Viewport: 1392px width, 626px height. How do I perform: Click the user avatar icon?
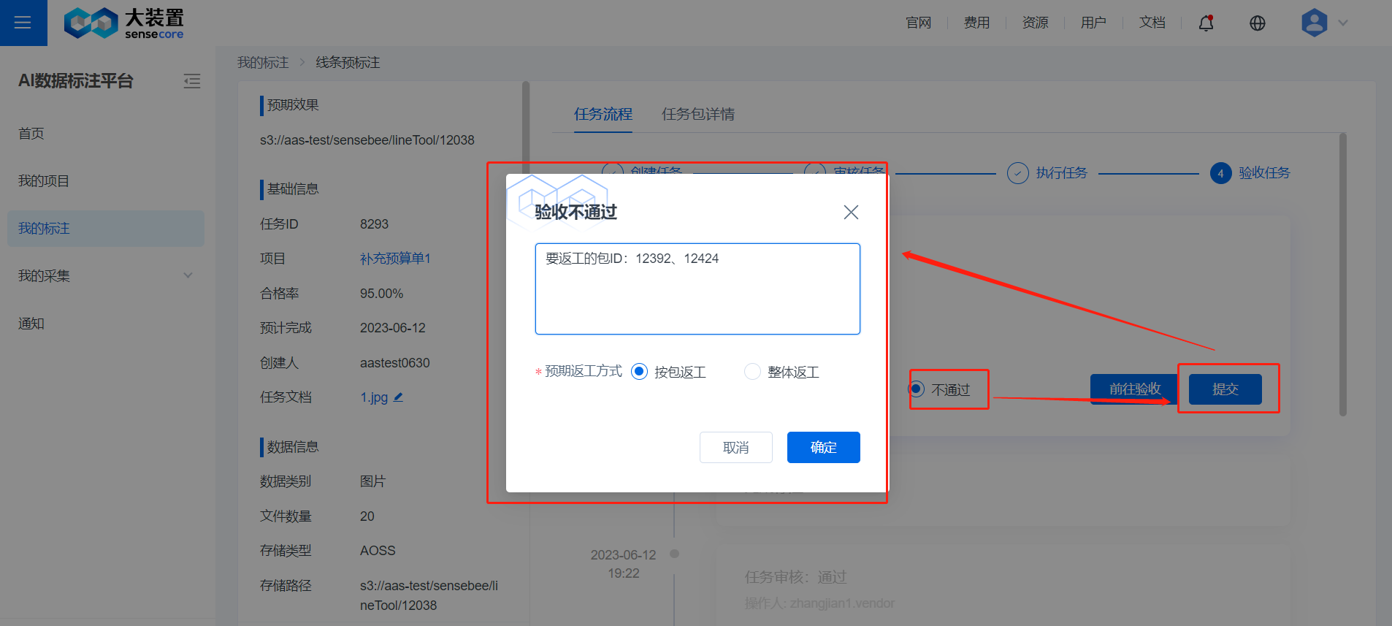(x=1314, y=23)
